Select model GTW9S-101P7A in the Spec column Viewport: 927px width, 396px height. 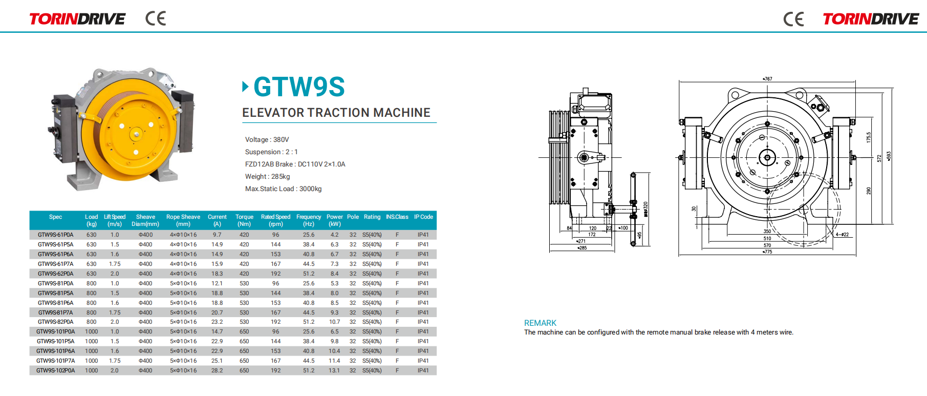[55, 361]
